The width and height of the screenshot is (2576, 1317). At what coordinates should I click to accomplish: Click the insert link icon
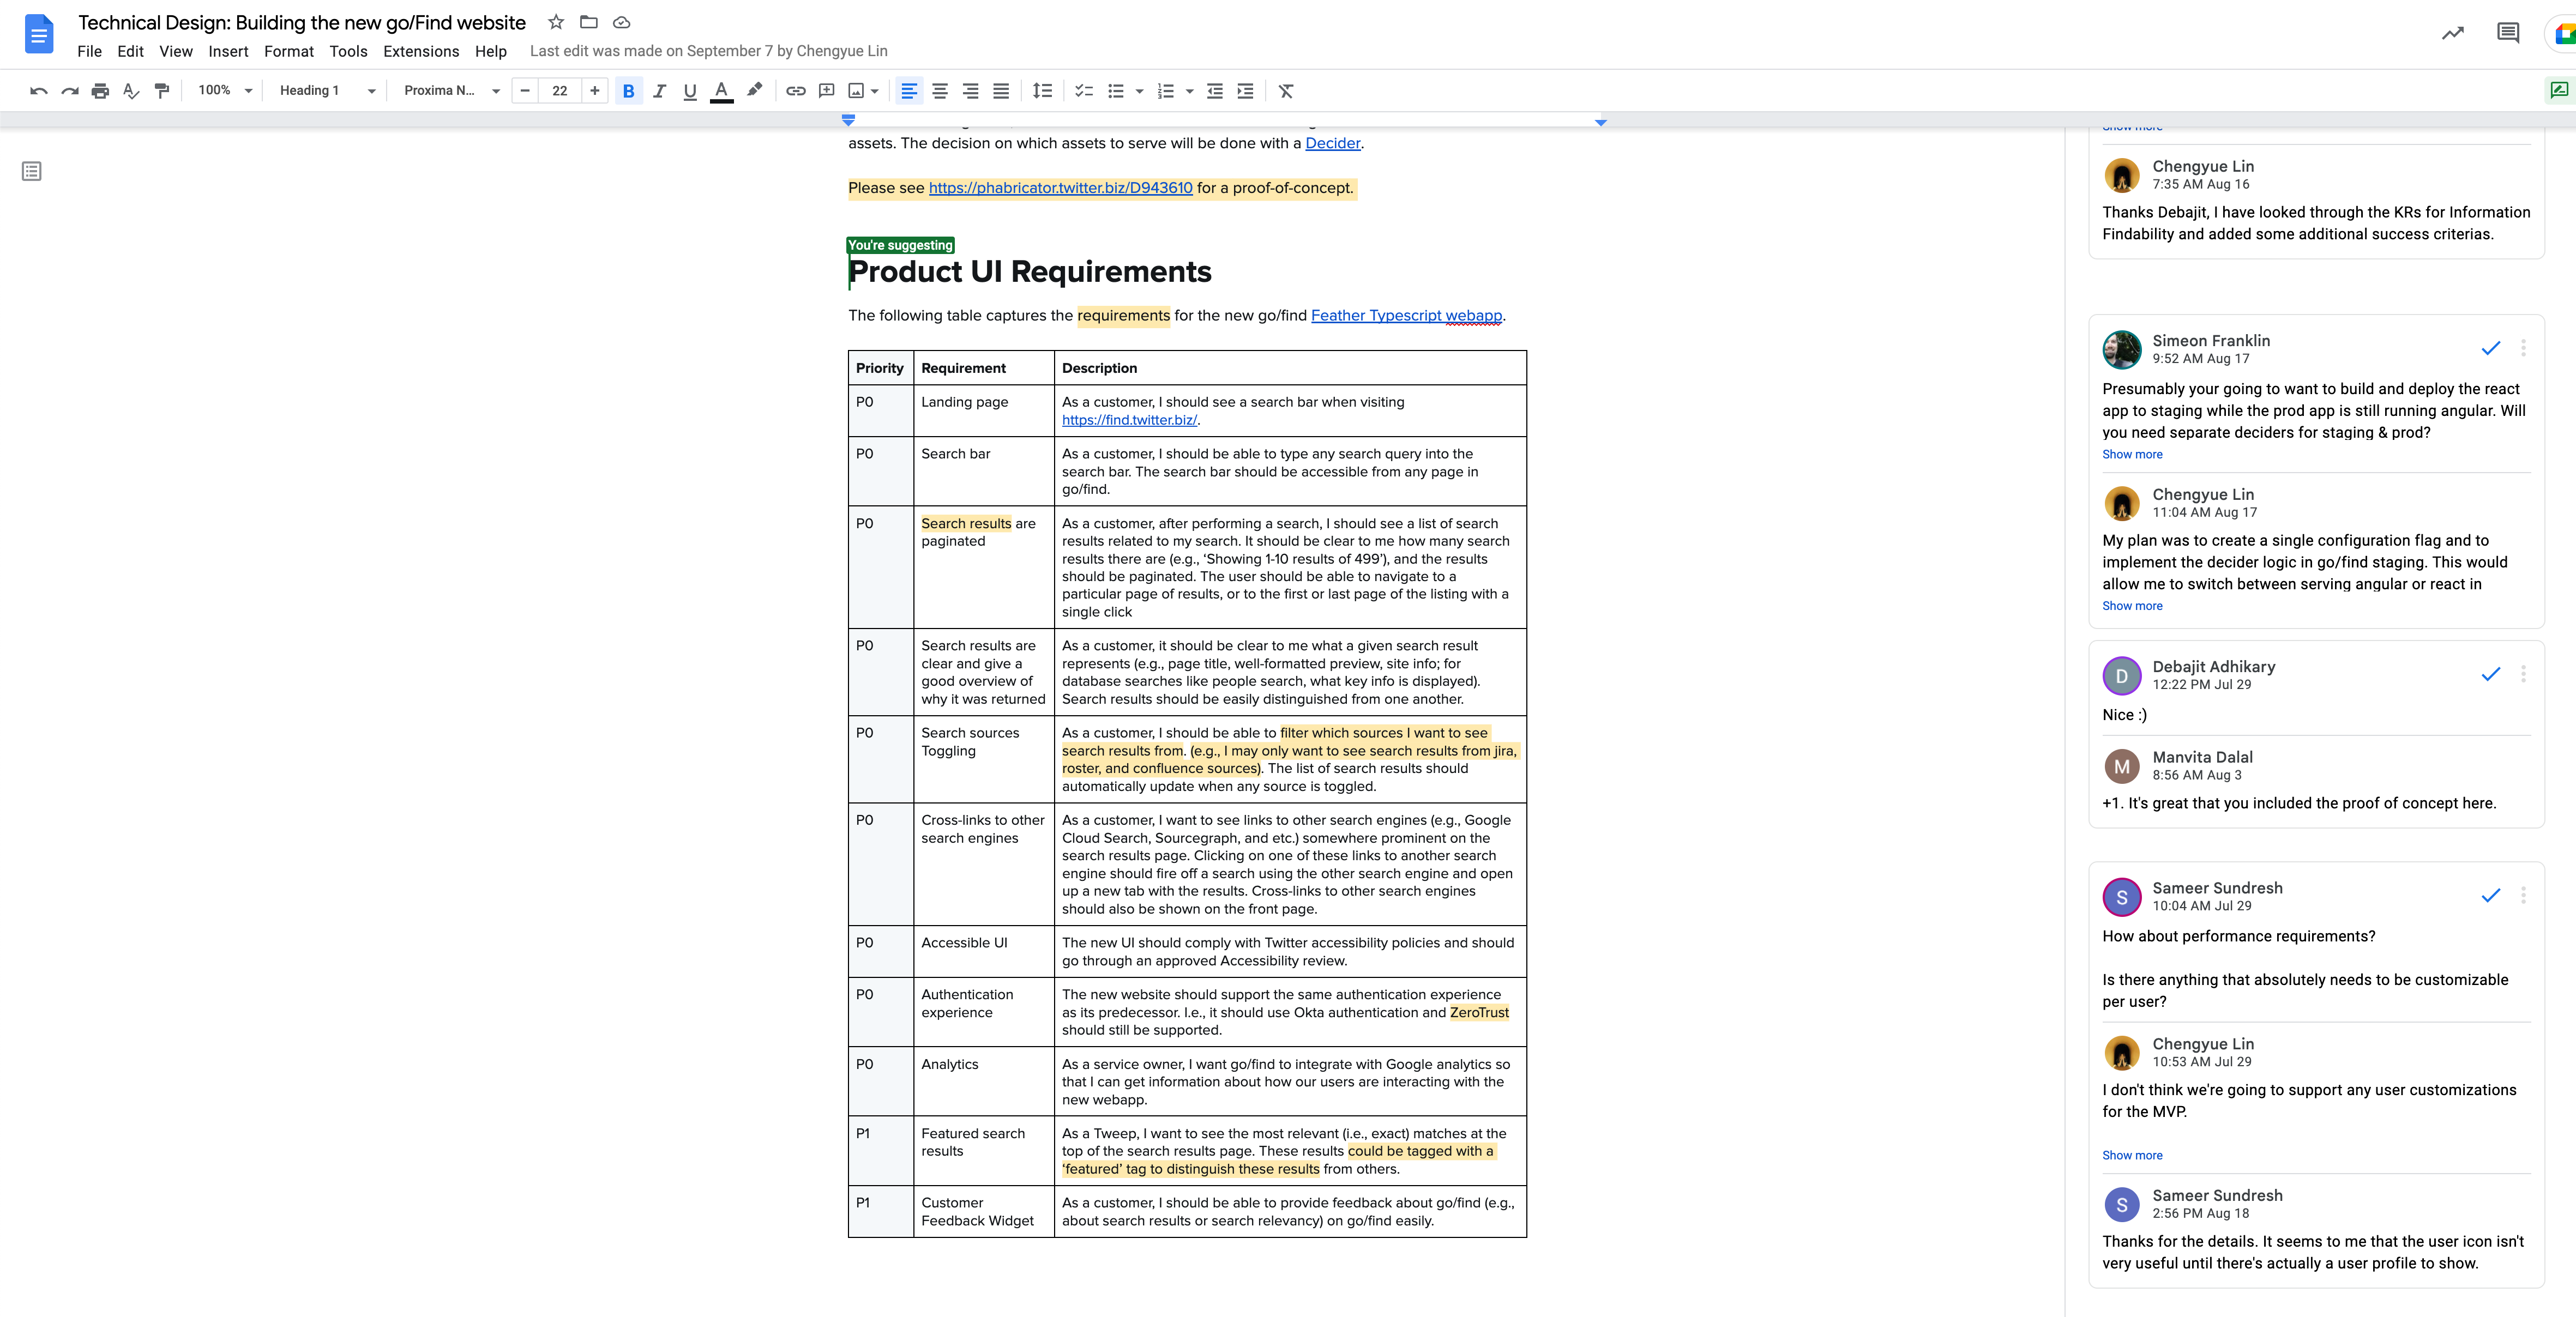[795, 91]
